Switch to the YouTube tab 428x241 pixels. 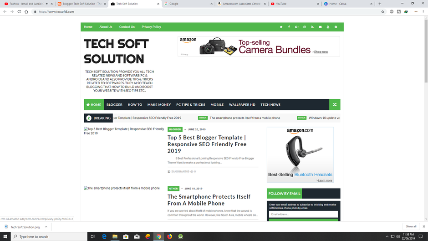pyautogui.click(x=295, y=4)
